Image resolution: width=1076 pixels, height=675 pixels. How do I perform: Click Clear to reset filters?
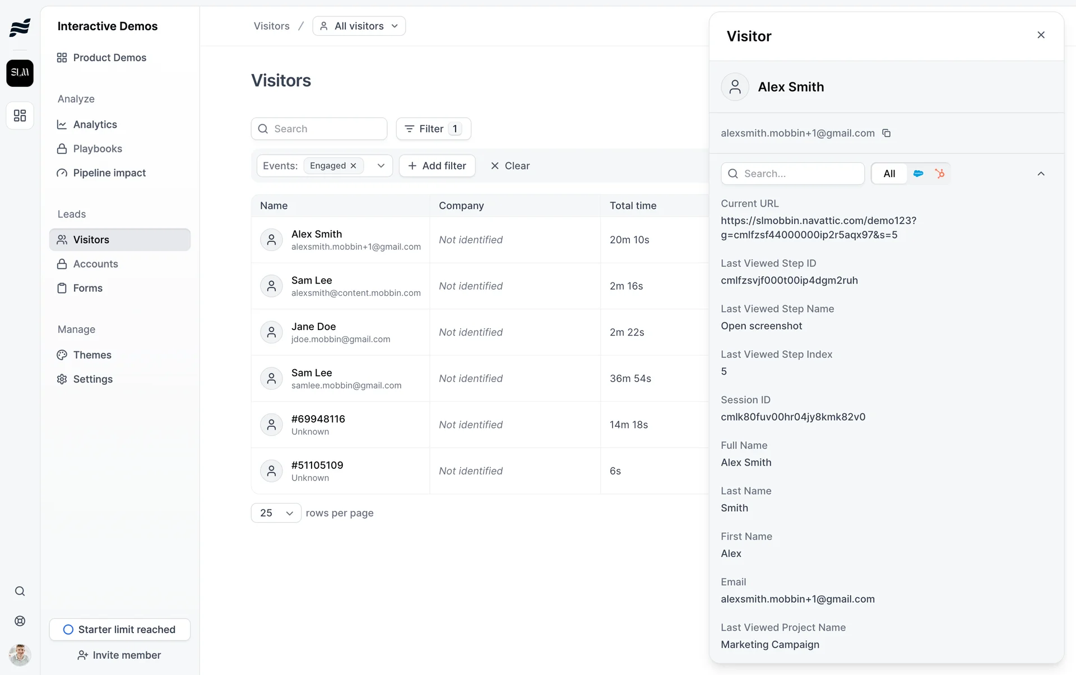coord(510,166)
